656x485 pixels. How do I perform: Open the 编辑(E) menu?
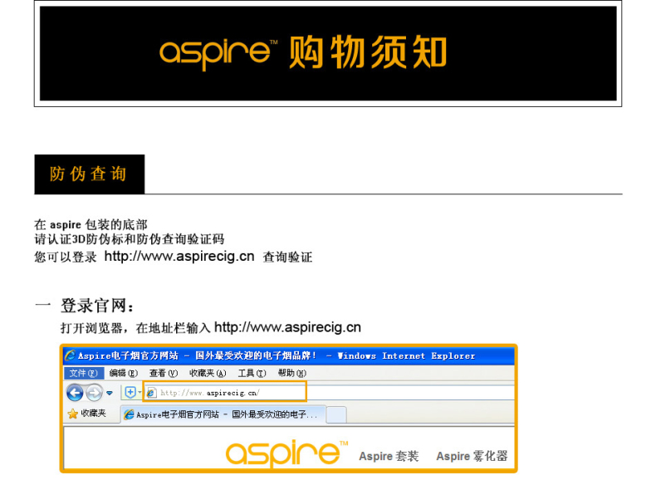(124, 373)
